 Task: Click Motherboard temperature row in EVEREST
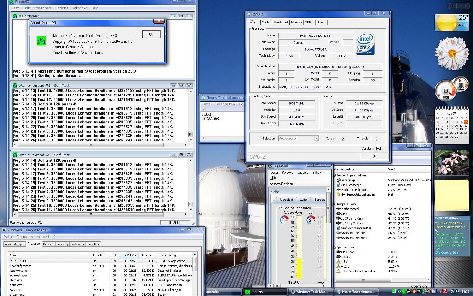383,209
